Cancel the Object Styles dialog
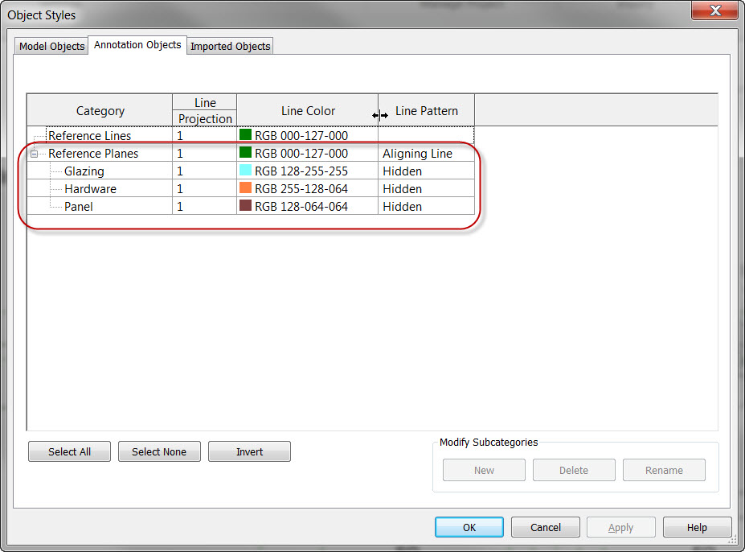 tap(545, 527)
